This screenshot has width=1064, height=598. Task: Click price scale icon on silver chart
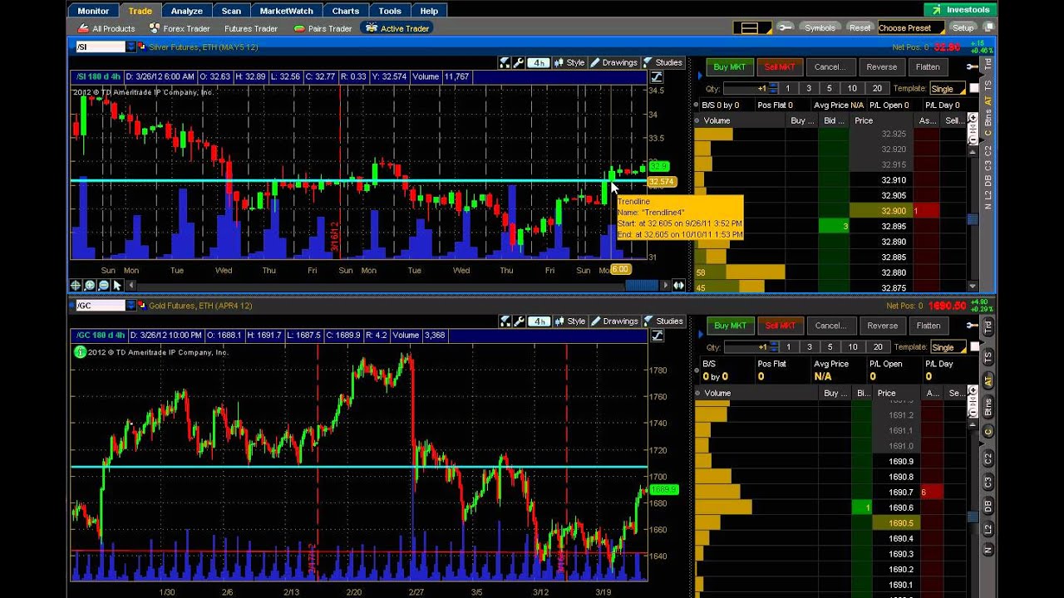click(657, 77)
